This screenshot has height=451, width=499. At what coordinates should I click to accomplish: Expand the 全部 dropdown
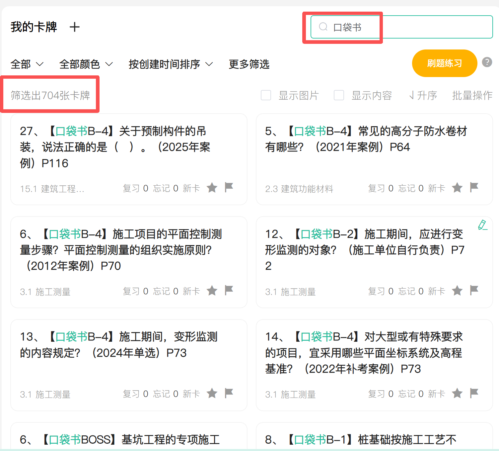tap(27, 64)
